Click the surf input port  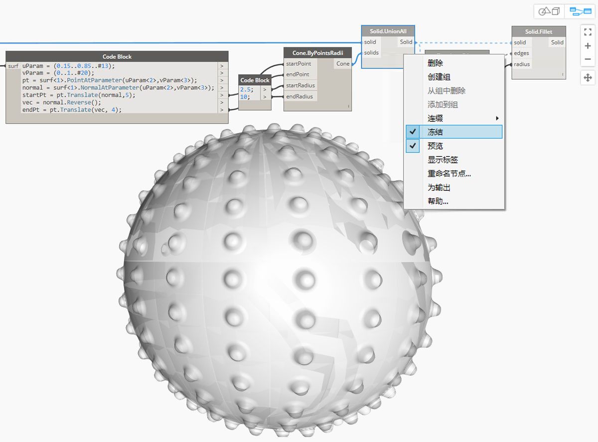pos(13,66)
